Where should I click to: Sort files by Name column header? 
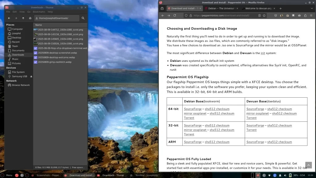(60, 25)
